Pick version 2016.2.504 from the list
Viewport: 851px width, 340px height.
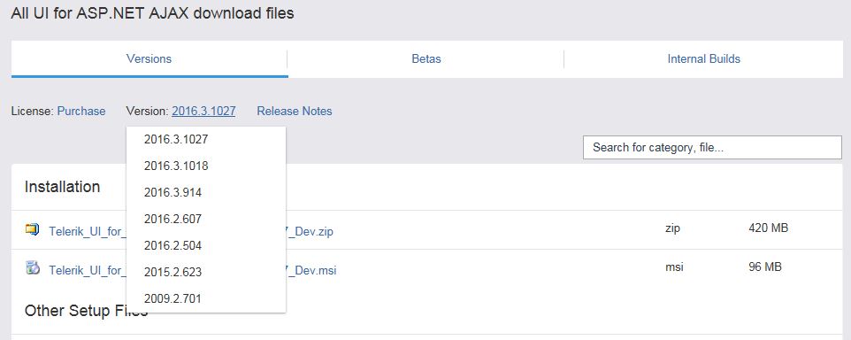206,246
